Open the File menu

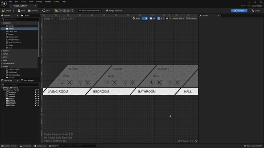10,2
